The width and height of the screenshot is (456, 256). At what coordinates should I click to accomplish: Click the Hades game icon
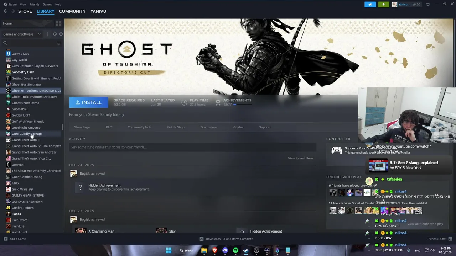[x=8, y=214]
